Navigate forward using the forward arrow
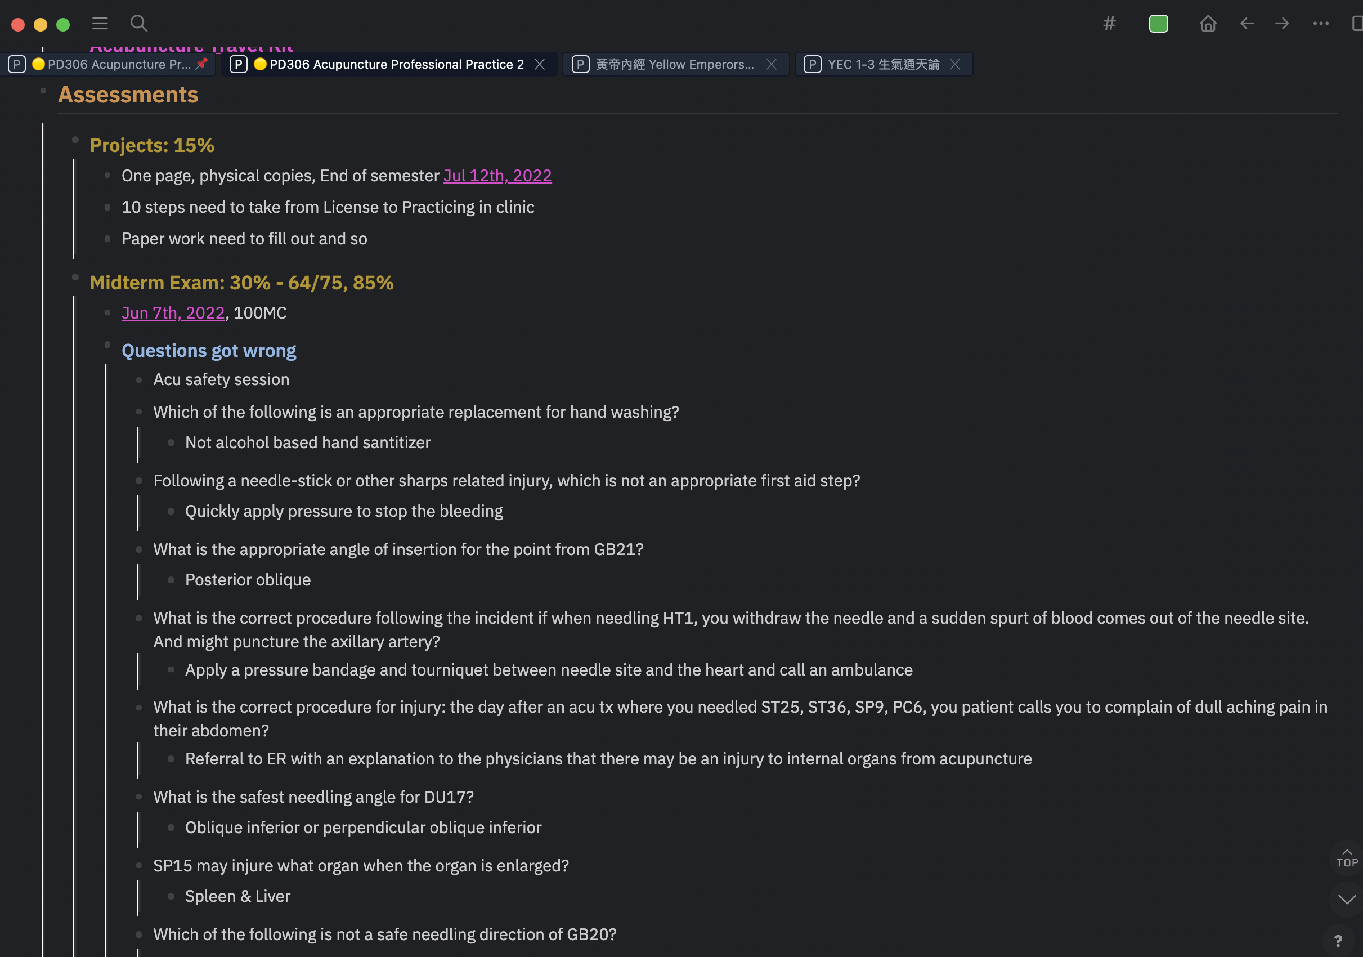Image resolution: width=1363 pixels, height=957 pixels. (1281, 23)
